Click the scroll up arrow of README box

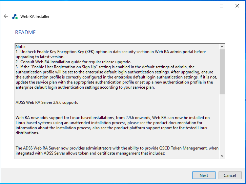(222, 47)
